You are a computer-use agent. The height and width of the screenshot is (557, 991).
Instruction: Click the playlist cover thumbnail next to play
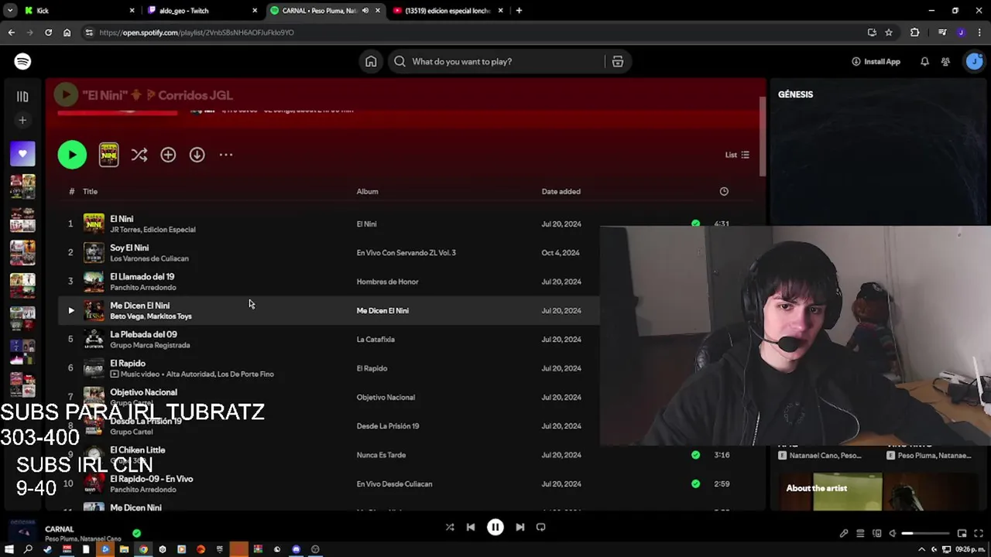[109, 155]
